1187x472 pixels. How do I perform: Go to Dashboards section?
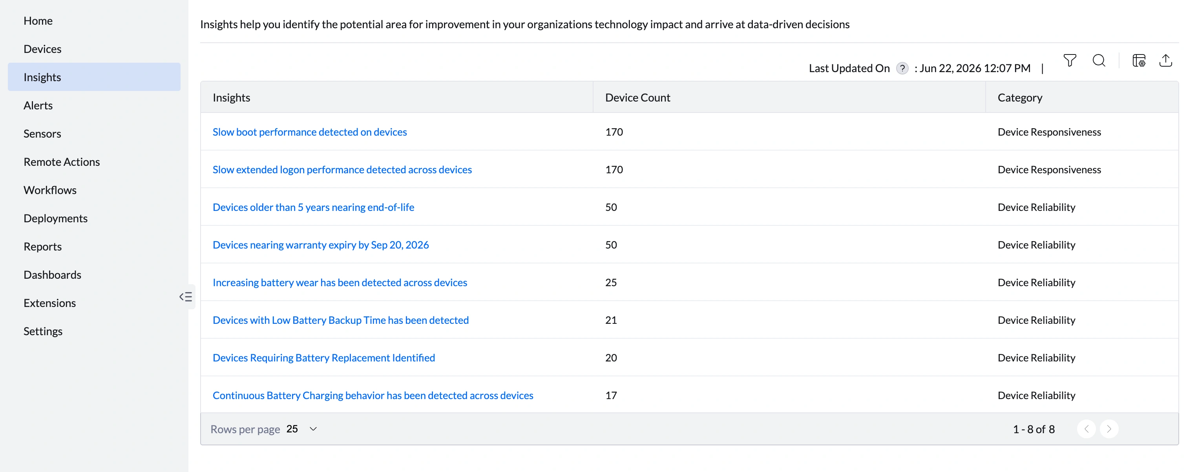click(94, 275)
